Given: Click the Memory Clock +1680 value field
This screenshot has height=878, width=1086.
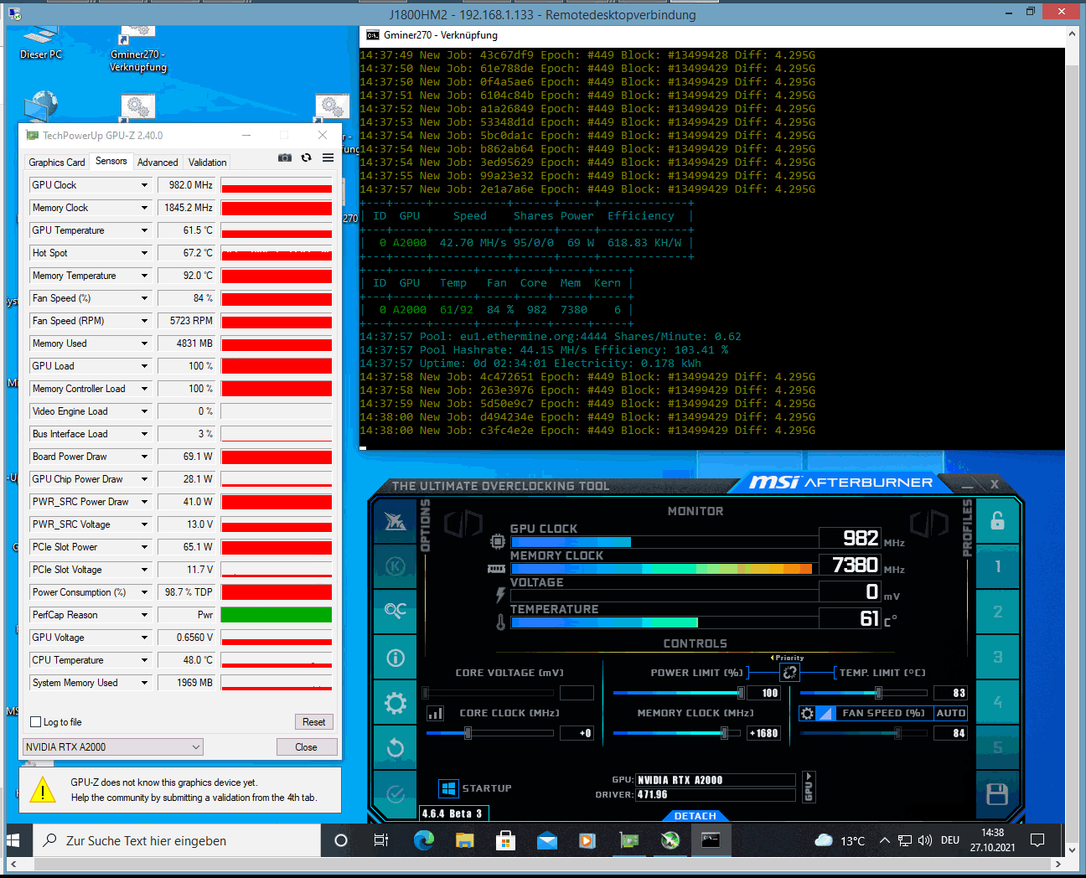Looking at the screenshot, I should pos(763,733).
